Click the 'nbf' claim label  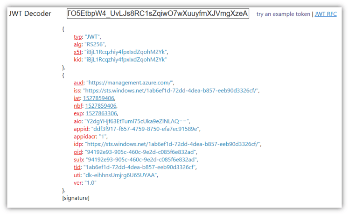point(78,106)
